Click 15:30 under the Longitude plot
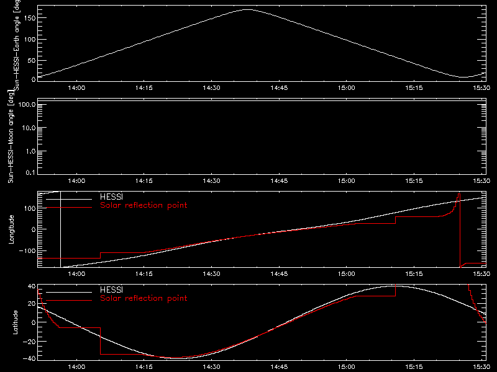Viewport: 497px width, 372px height. pos(481,274)
